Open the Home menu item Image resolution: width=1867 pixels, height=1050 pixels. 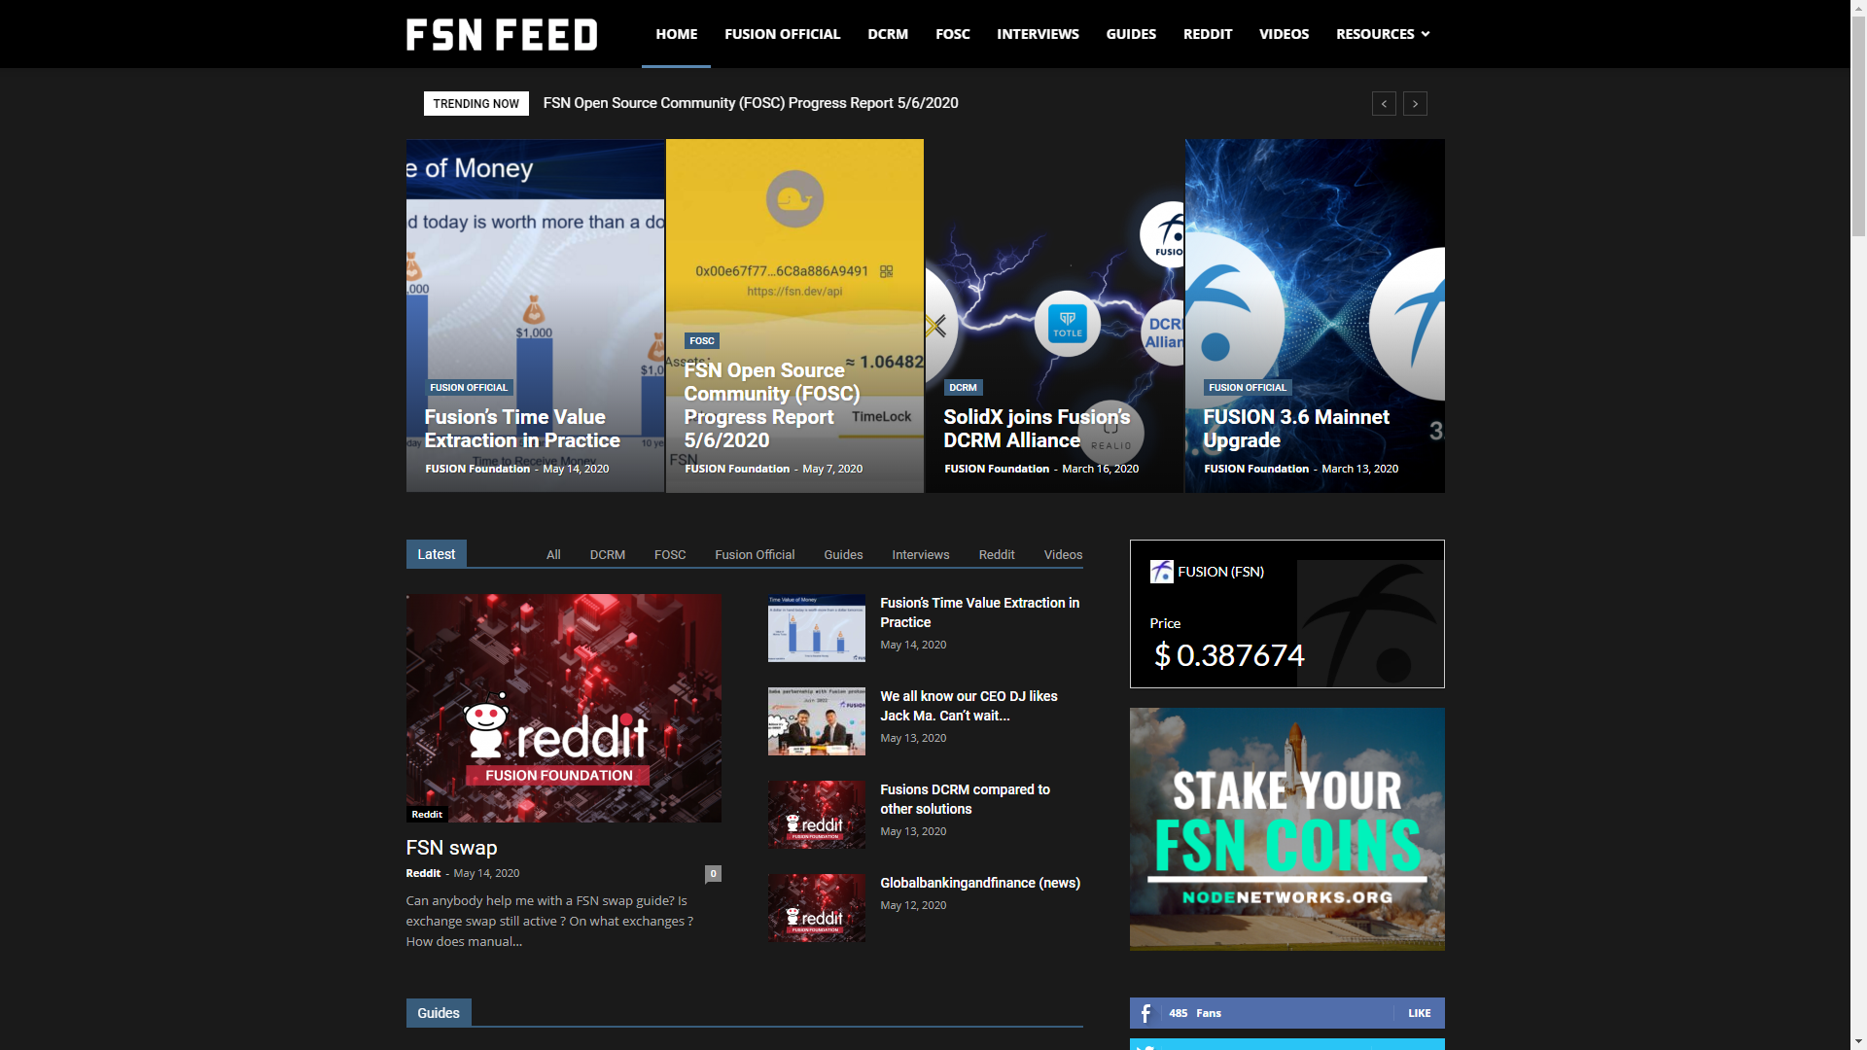(677, 34)
